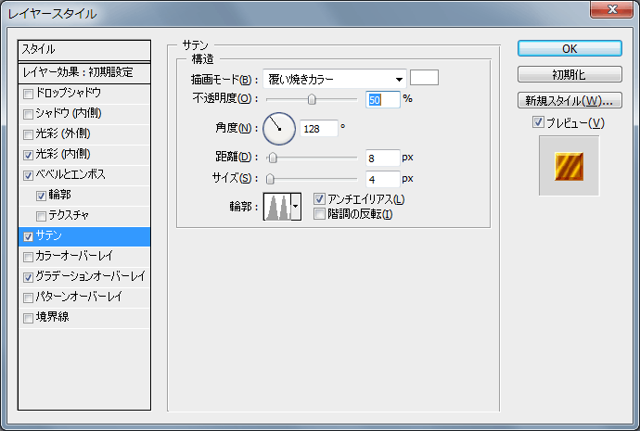Enable the シャドウ (内側) checkbox

coord(28,115)
